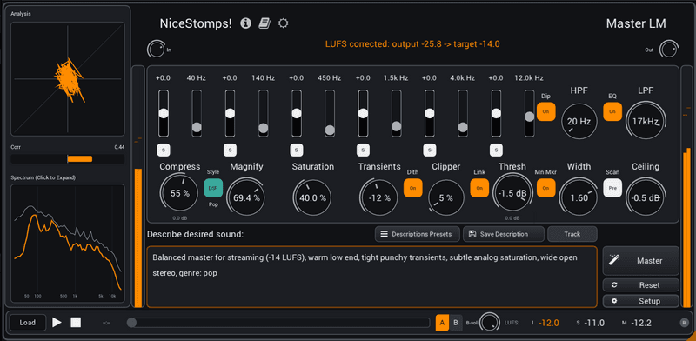The width and height of the screenshot is (696, 341).
Task: Click the Track button
Action: [572, 234]
